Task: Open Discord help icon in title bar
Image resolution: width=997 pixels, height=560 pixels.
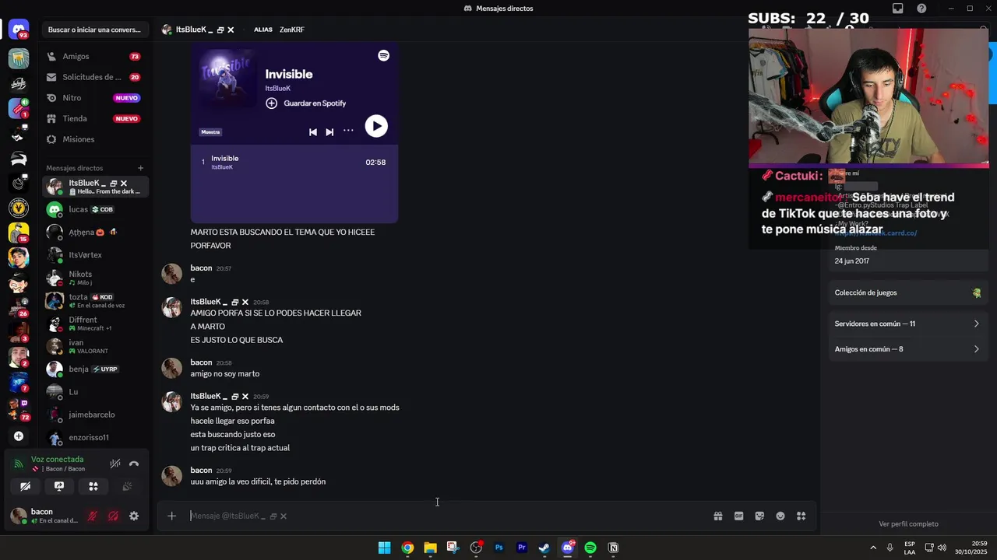Action: coord(921,9)
